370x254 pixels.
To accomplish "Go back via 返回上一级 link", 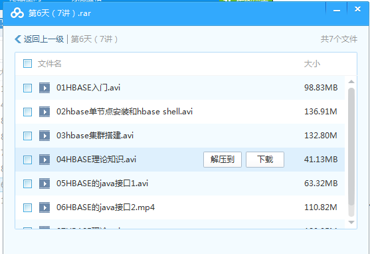I will [44, 39].
